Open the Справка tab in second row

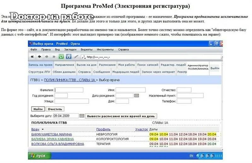coord(84,72)
